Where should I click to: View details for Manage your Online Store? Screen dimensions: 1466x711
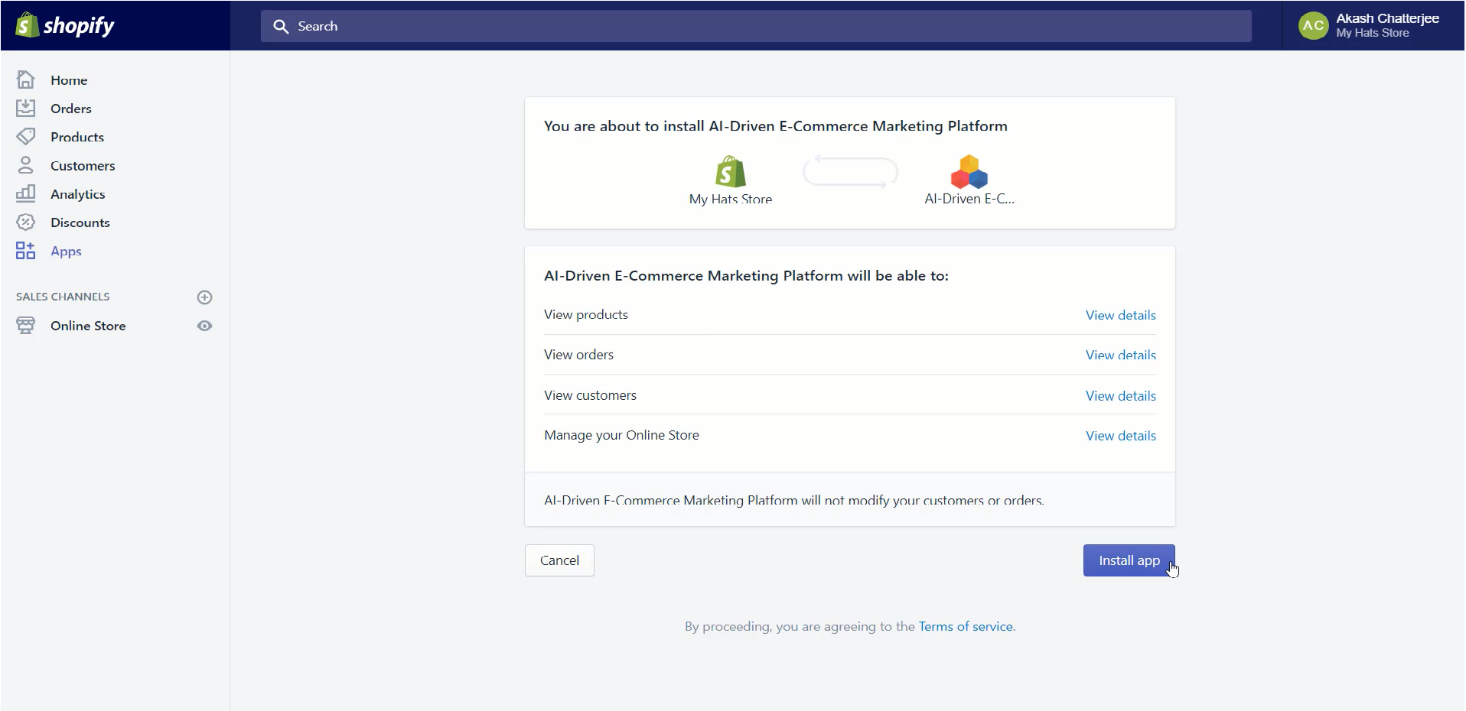click(1120, 435)
